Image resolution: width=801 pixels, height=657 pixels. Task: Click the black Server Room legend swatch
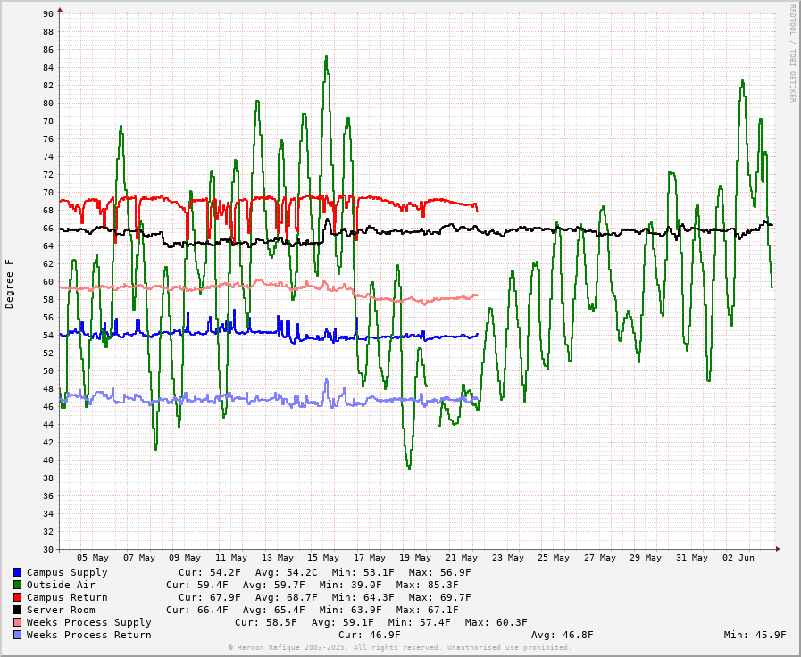coord(17,610)
